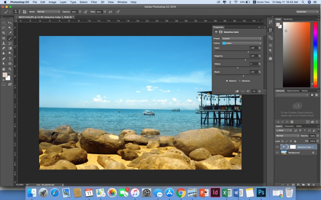Click the Magenta value input field
The width and height of the screenshot is (321, 200).
[x=254, y=56]
